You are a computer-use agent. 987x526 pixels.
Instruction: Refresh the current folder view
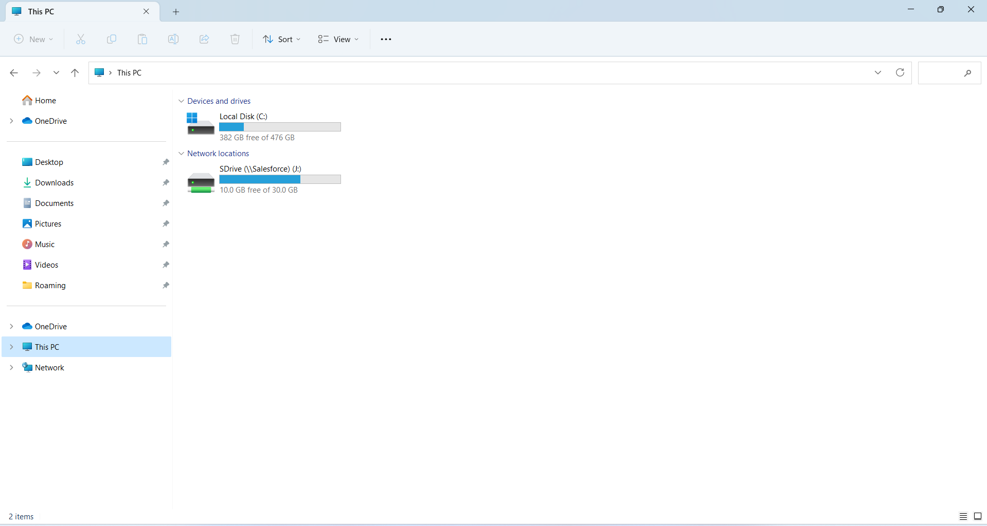click(901, 72)
